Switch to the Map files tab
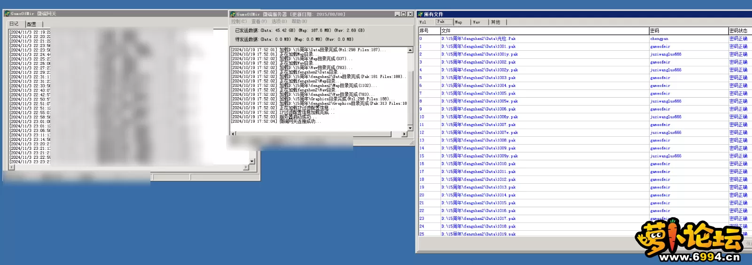Image resolution: width=752 pixels, height=265 pixels. pyautogui.click(x=459, y=22)
